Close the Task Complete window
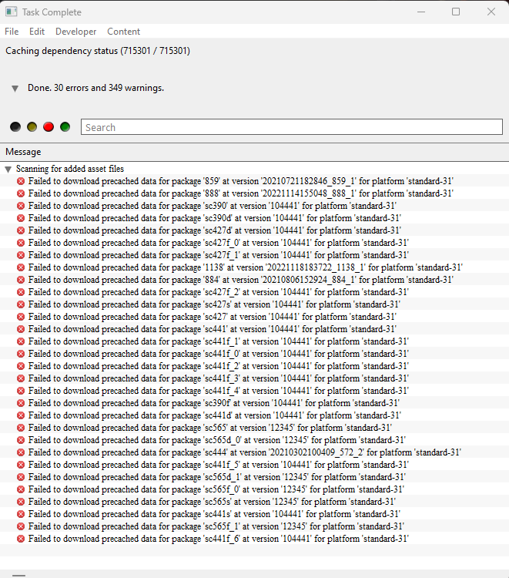This screenshot has width=509, height=578. (491, 12)
